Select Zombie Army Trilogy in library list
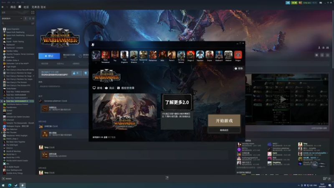The height and width of the screenshot is (188, 334). (14, 173)
